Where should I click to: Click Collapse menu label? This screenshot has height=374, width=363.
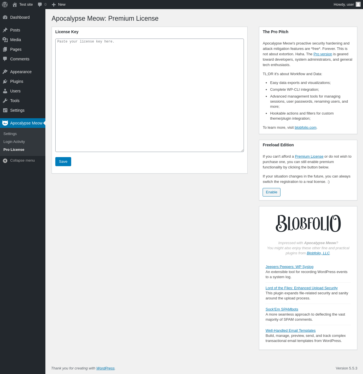22,160
